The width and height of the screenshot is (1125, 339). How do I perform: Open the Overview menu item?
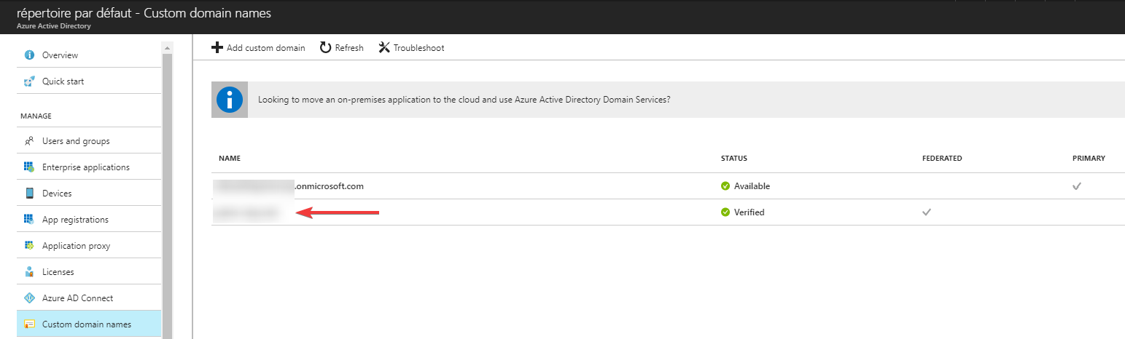pos(88,55)
